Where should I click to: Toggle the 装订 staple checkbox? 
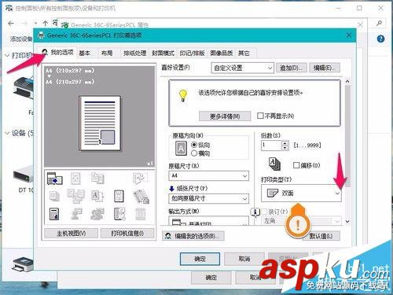(x=265, y=212)
